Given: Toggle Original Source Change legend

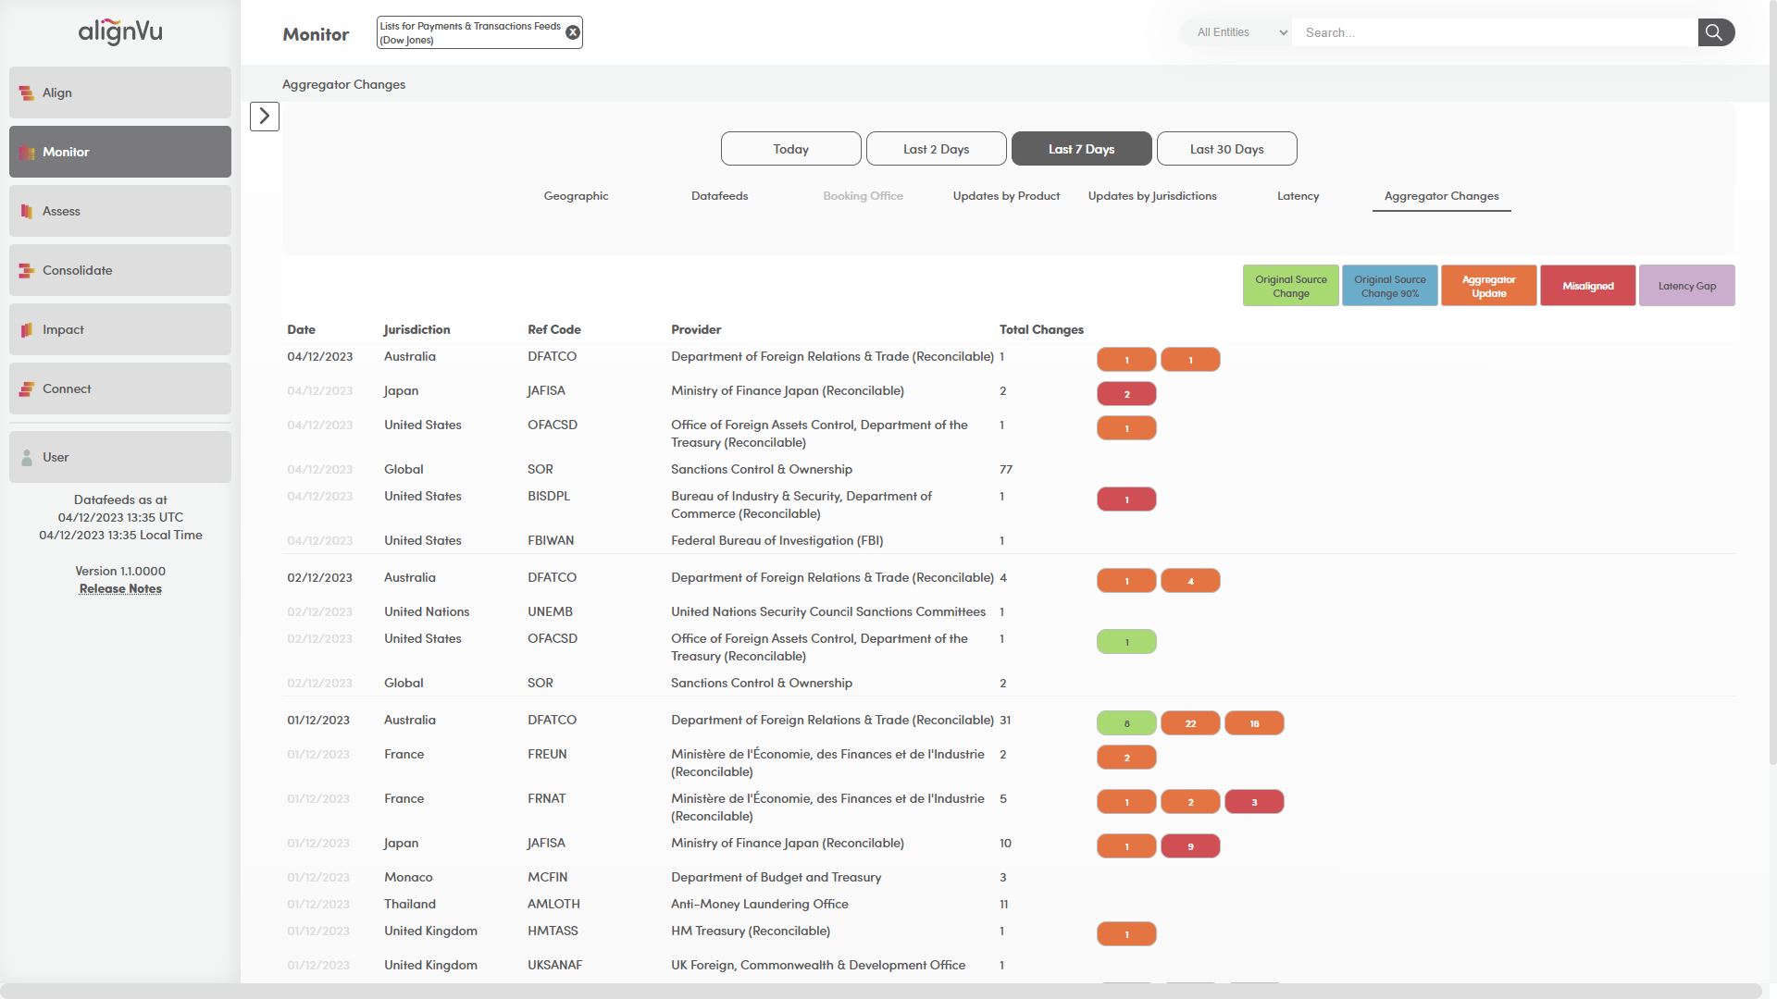Looking at the screenshot, I should [x=1291, y=286].
